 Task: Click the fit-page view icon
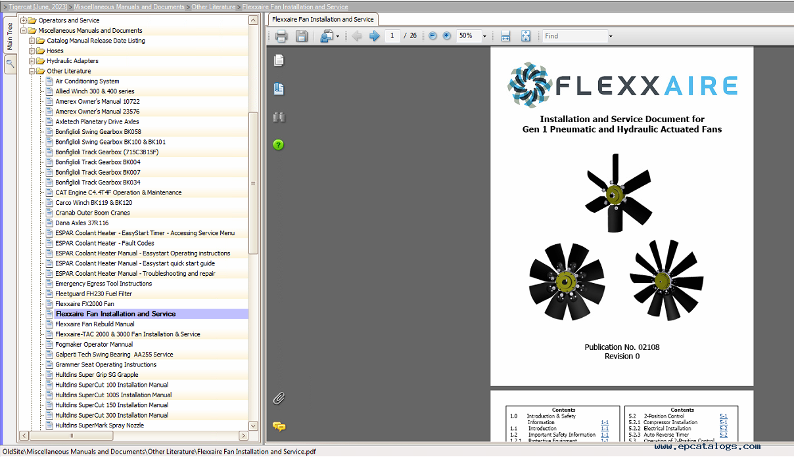click(526, 36)
